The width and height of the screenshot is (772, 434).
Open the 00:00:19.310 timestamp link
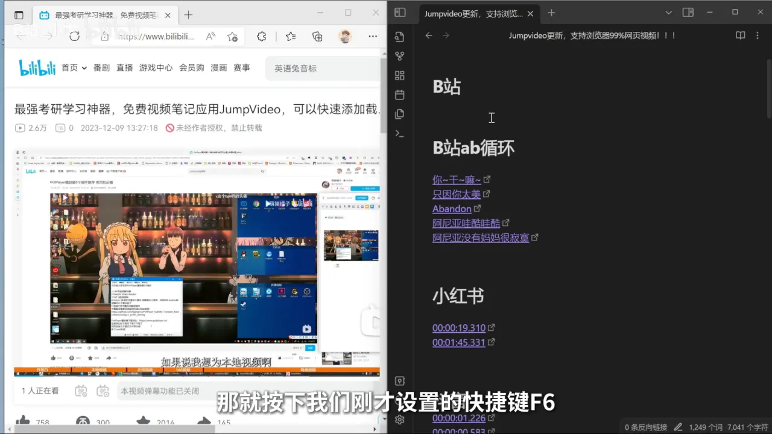(x=459, y=328)
